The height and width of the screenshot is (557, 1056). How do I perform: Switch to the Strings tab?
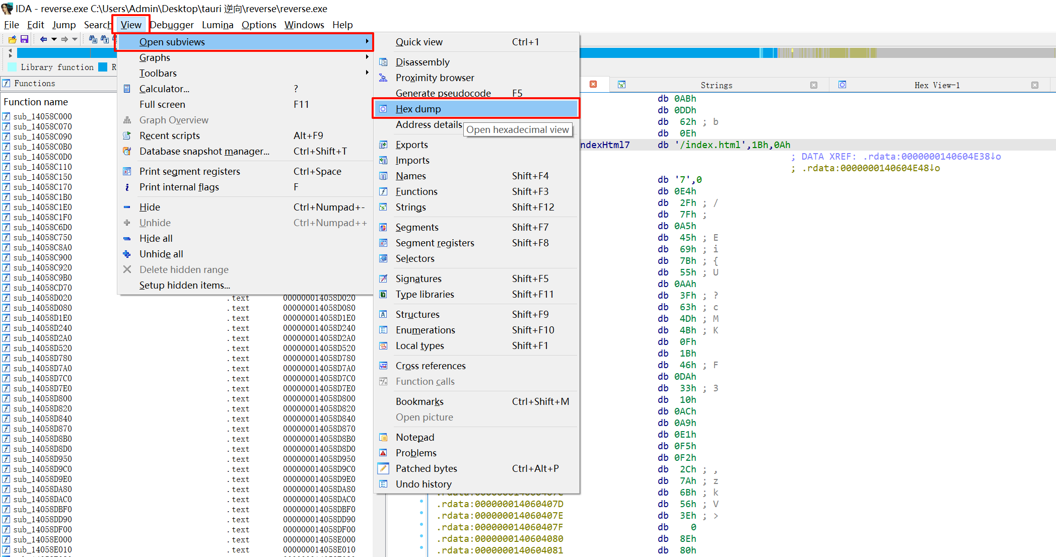coord(716,85)
